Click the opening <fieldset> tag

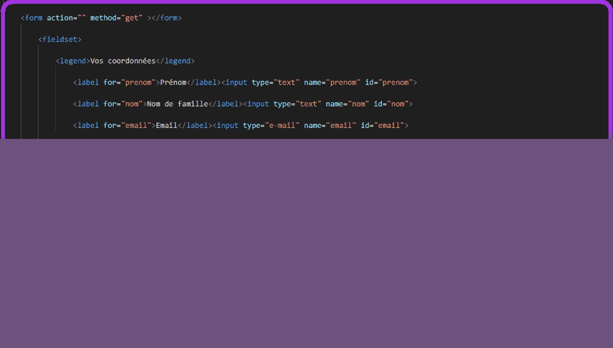coord(60,39)
